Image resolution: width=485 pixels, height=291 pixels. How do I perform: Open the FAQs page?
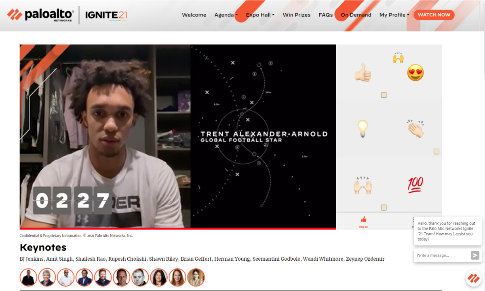[325, 15]
